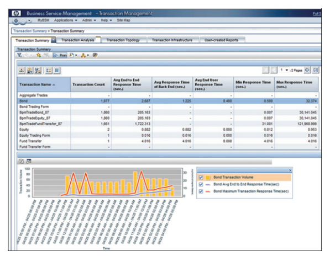Image resolution: width=330 pixels, height=256 pixels.
Task: Select the Bond transaction row
Action: tap(168, 101)
